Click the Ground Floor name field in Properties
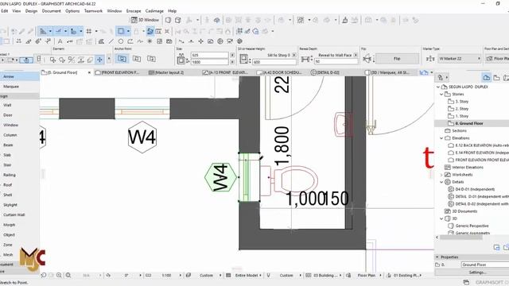509x286 pixels. pyautogui.click(x=485, y=265)
